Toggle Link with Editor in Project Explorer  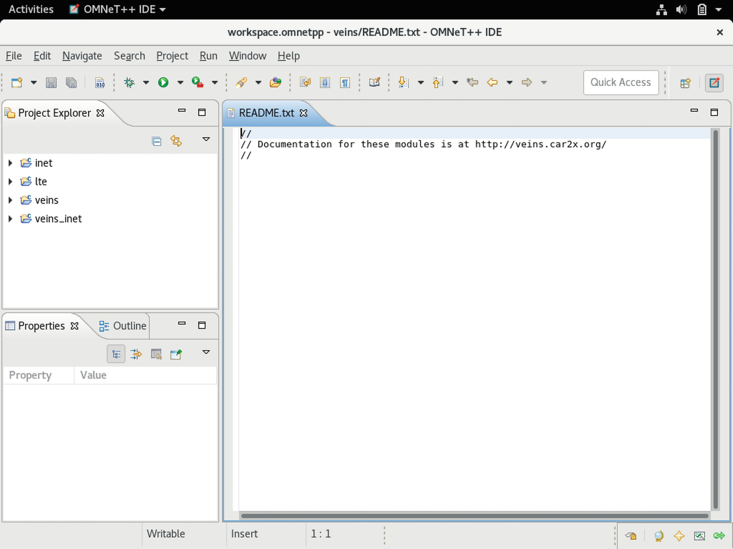tap(176, 141)
